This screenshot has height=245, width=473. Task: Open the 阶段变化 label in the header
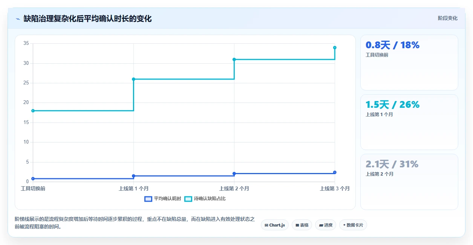point(448,18)
